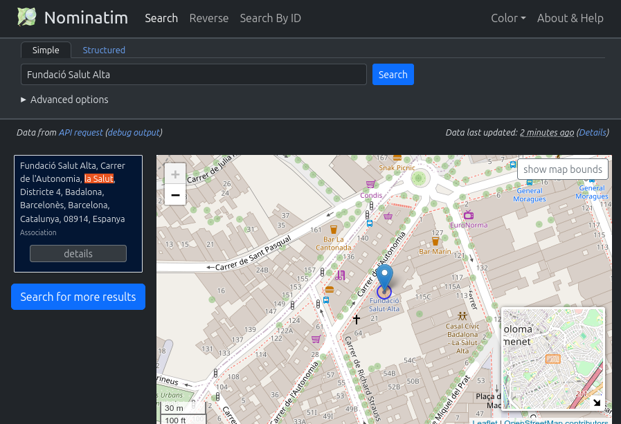
Task: Click the Casal Cívic Badalona map icon
Action: pos(462,316)
